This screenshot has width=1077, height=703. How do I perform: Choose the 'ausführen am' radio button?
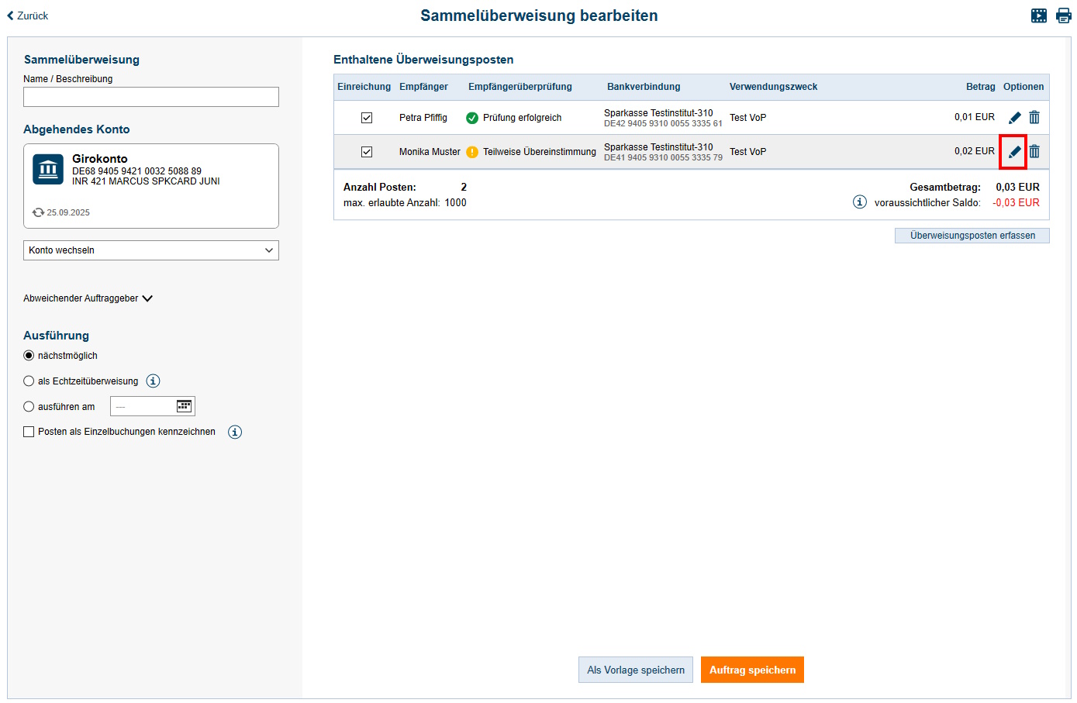29,407
